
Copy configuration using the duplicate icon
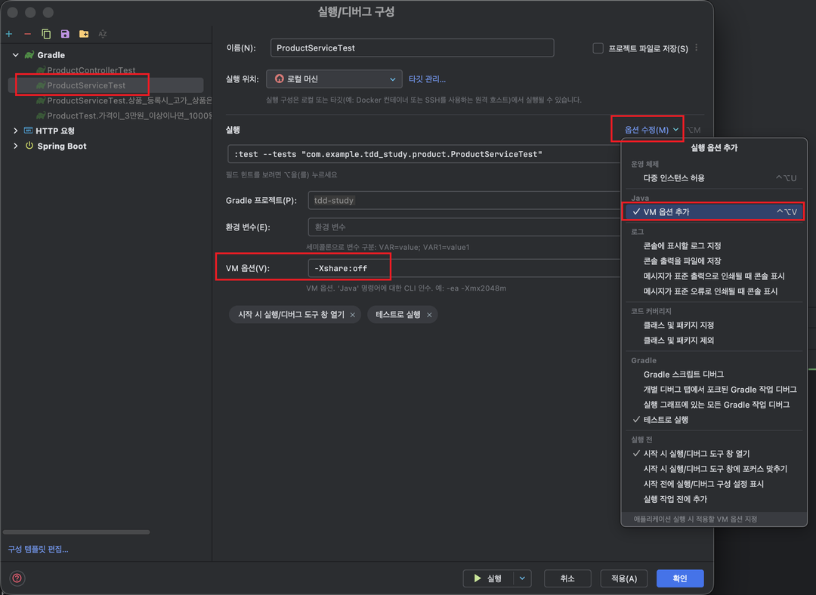[x=45, y=34]
